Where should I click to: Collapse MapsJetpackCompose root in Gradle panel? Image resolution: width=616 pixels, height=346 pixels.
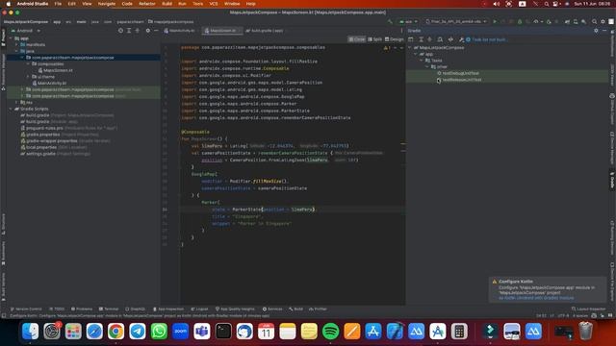click(410, 47)
